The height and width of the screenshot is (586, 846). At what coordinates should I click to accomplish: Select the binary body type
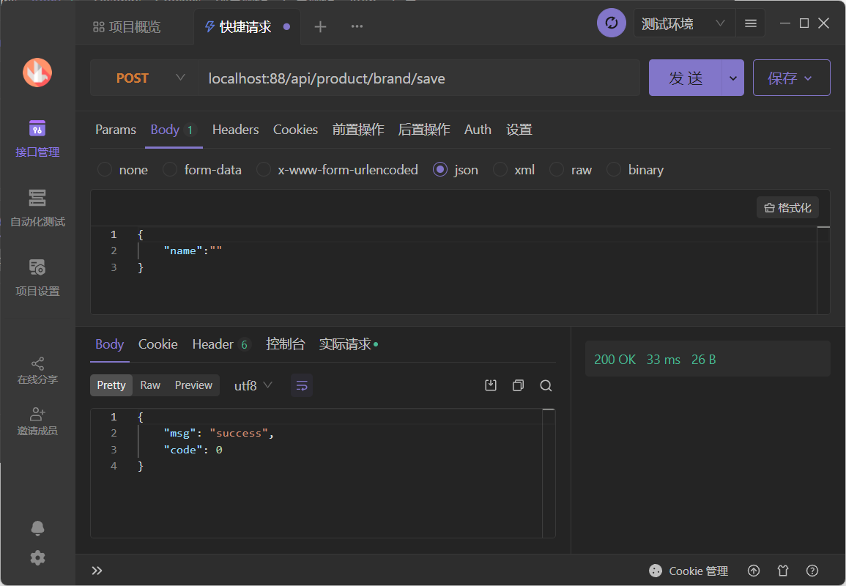pos(635,170)
